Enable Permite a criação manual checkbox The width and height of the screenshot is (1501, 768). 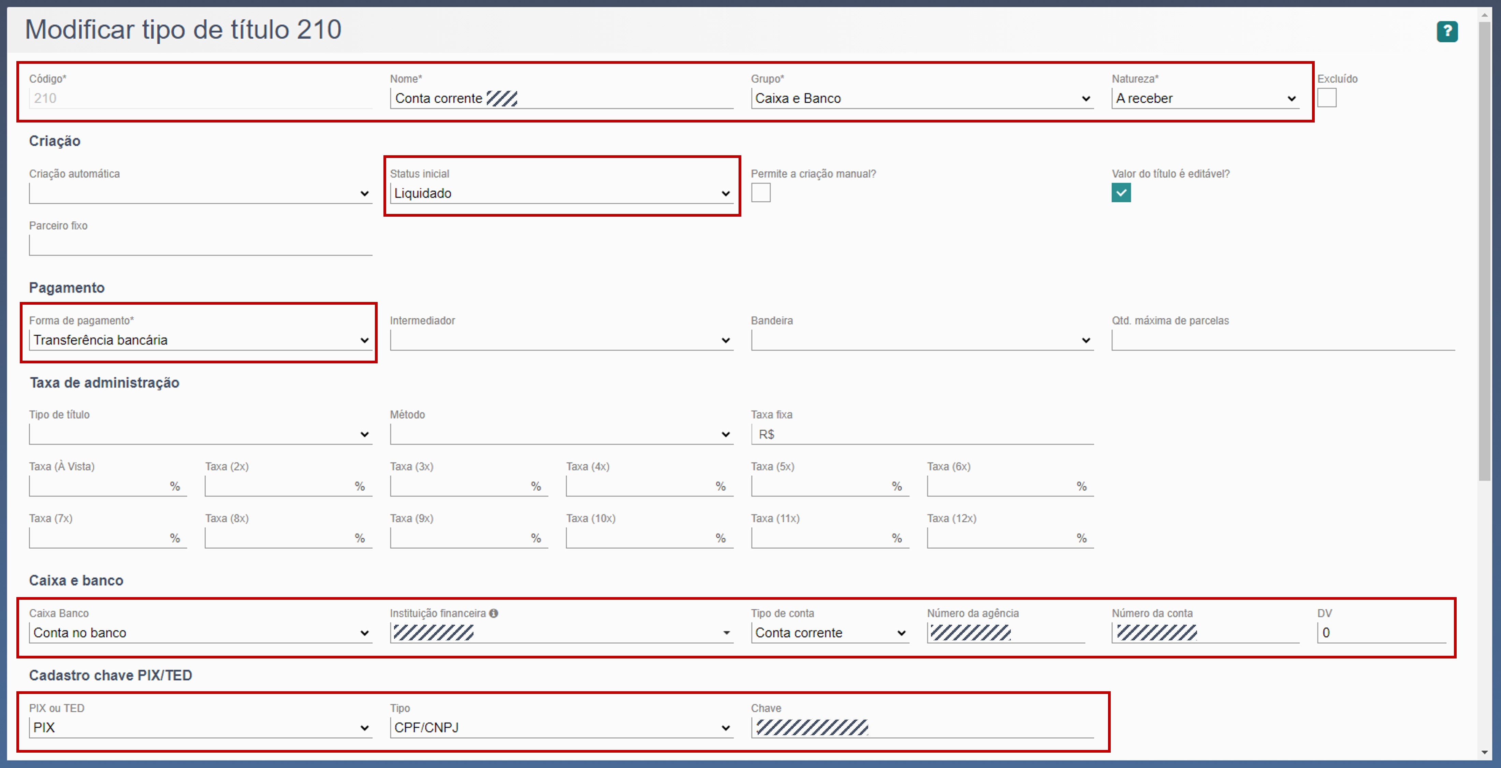[760, 193]
